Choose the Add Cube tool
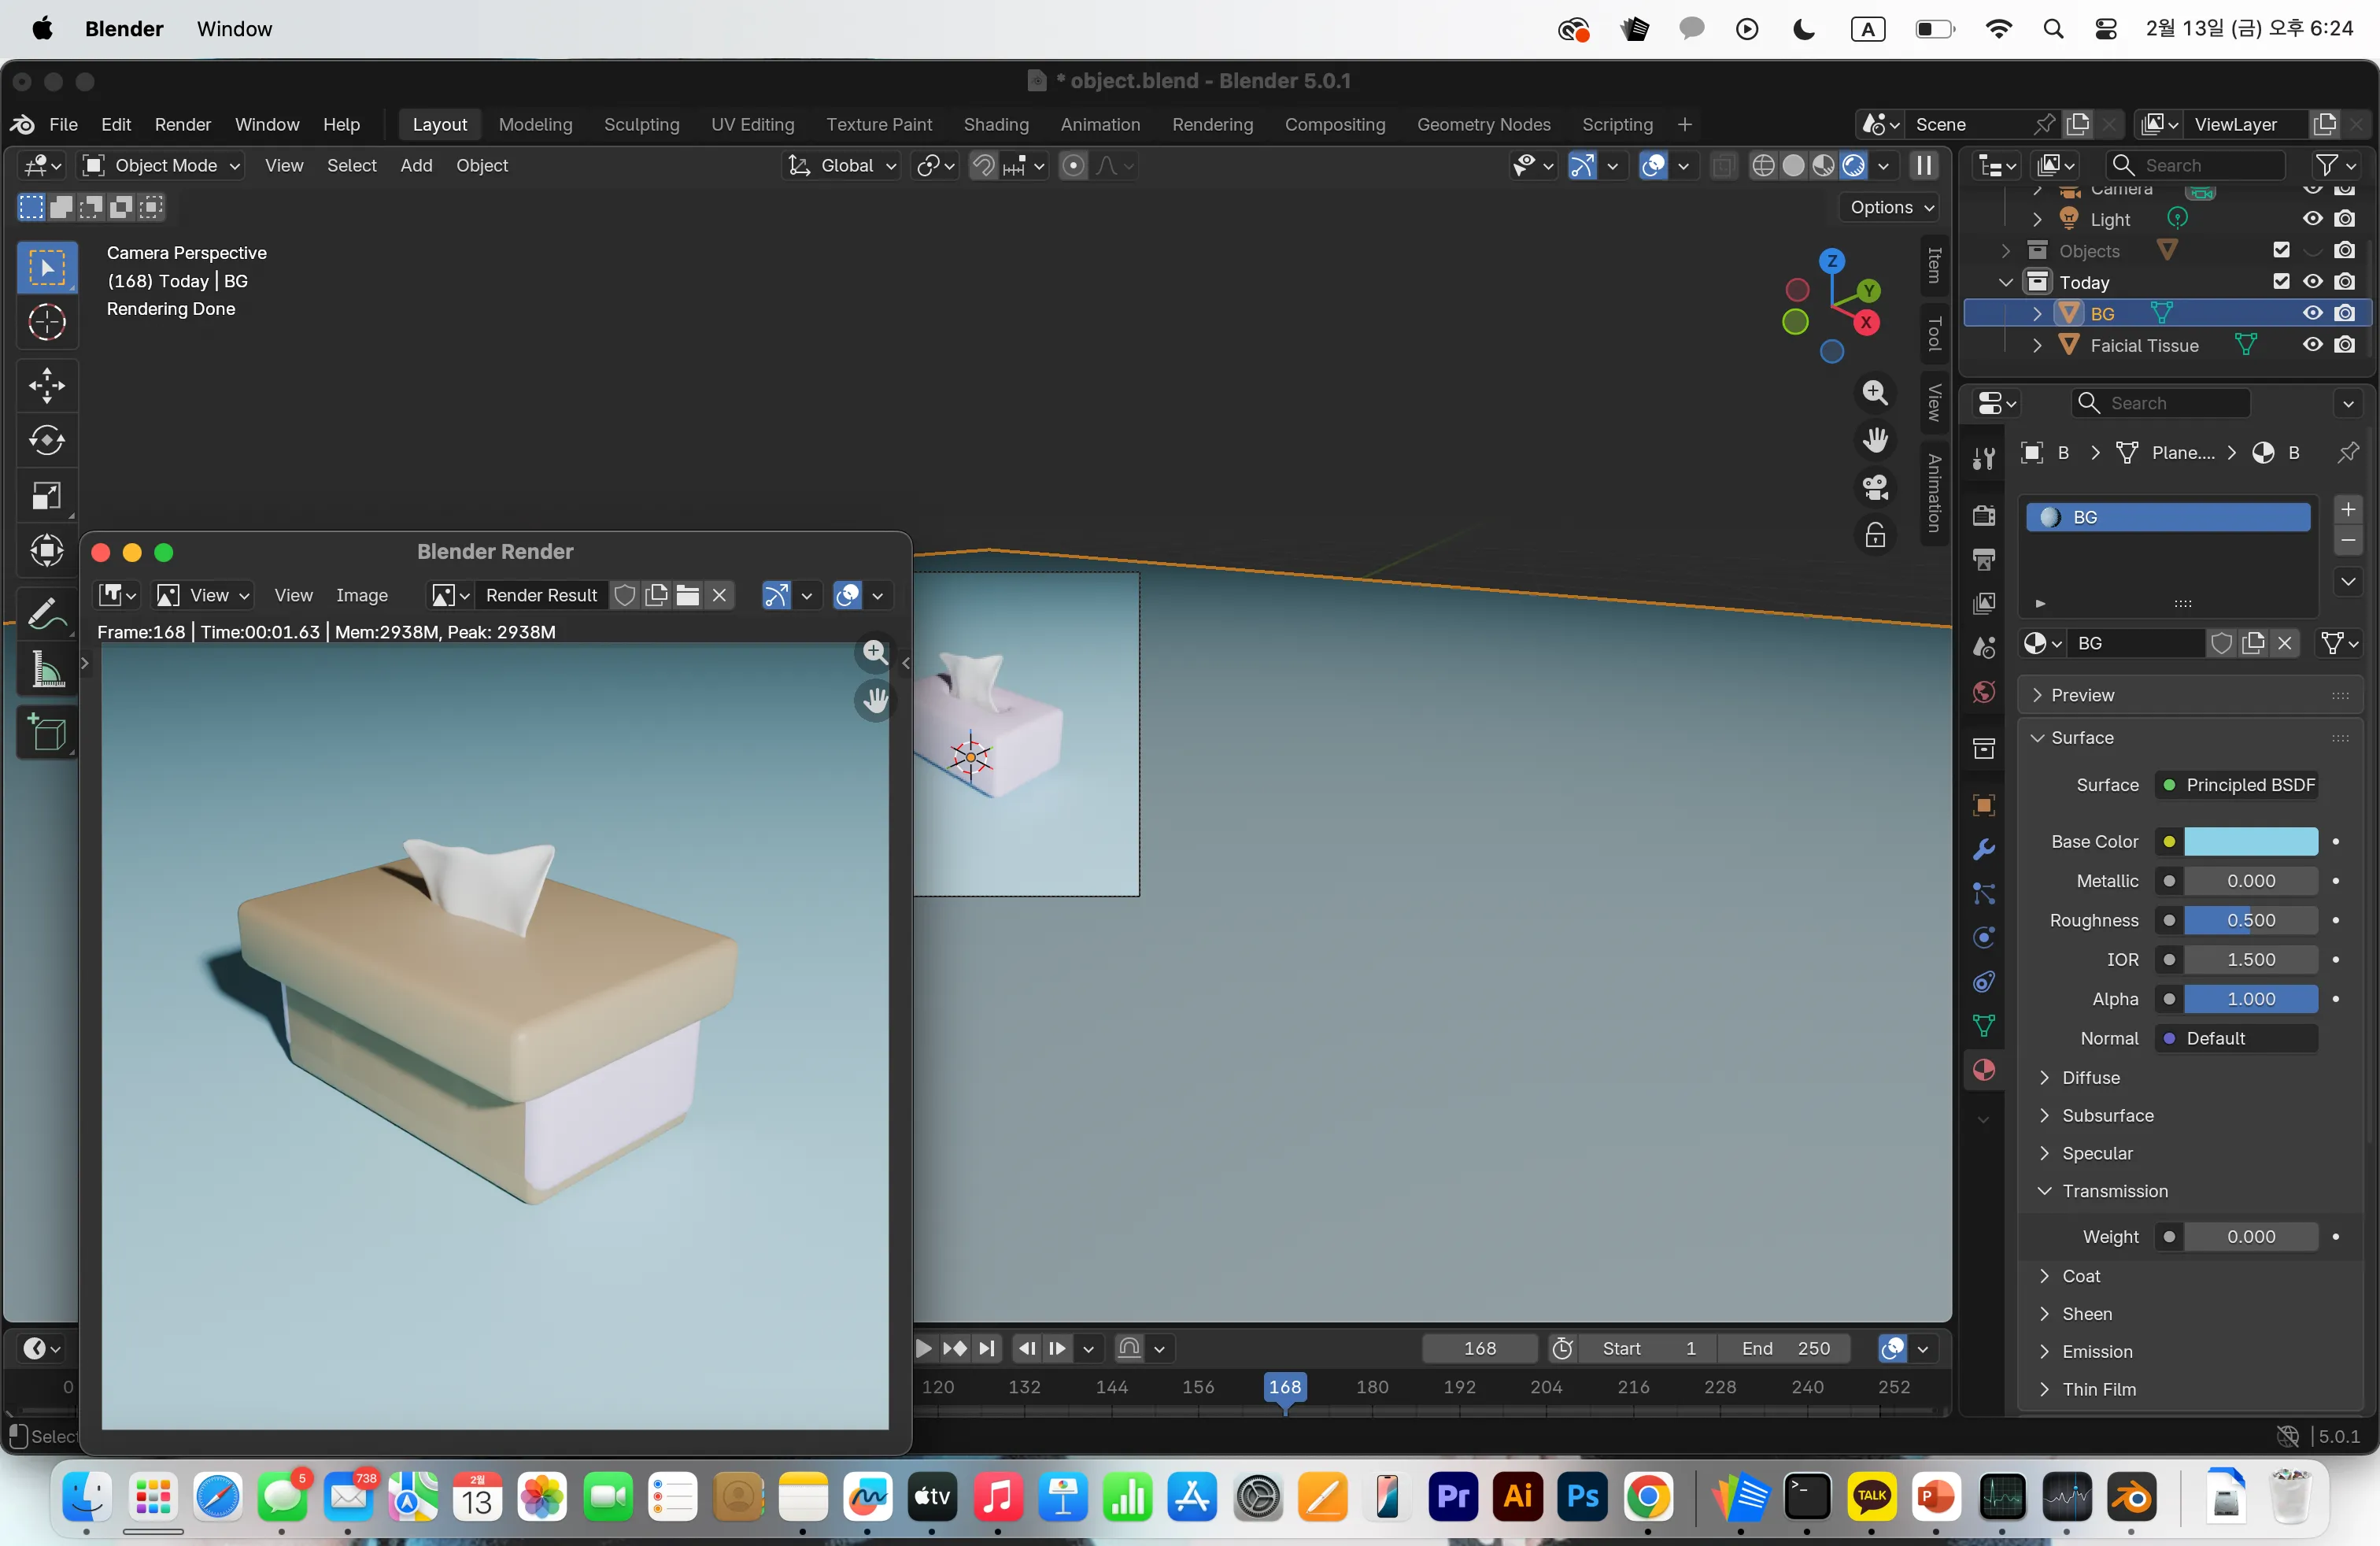This screenshot has width=2380, height=1546. pos(46,732)
